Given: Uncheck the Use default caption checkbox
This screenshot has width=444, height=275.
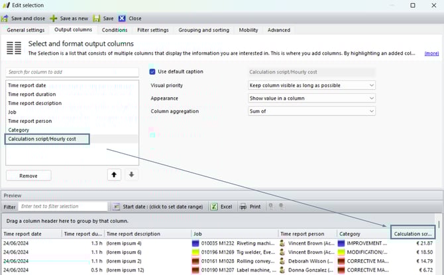Looking at the screenshot, I should pyautogui.click(x=153, y=71).
